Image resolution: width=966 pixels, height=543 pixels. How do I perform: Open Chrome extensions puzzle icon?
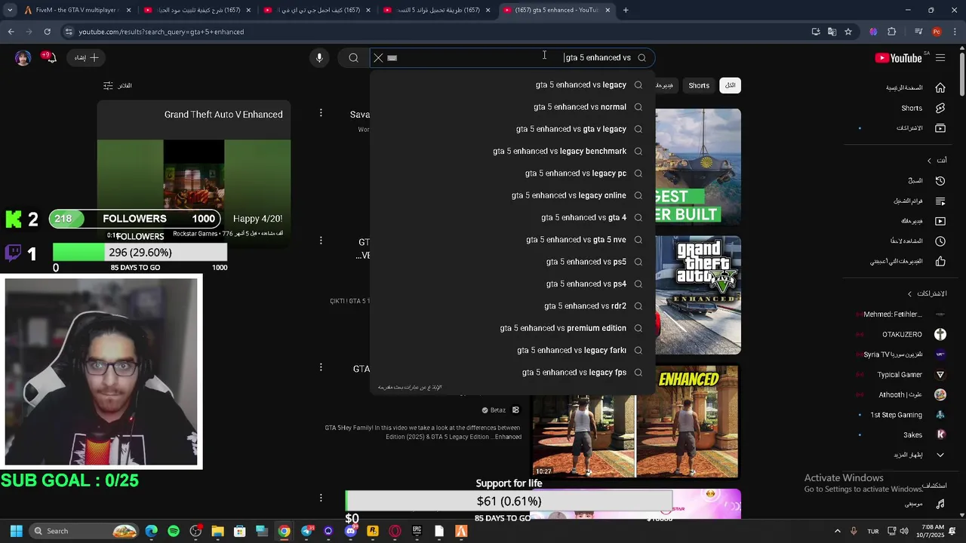point(892,32)
